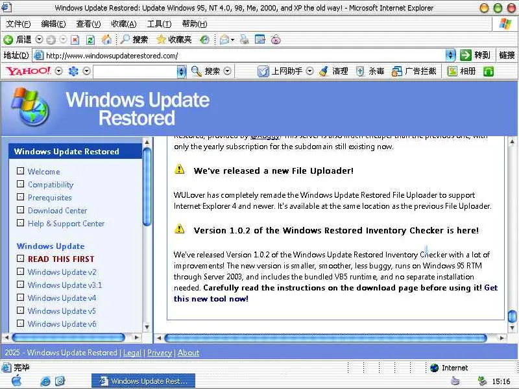The height and width of the screenshot is (389, 519).
Task: Click the 杀毒 antivirus shield icon
Action: (x=360, y=71)
